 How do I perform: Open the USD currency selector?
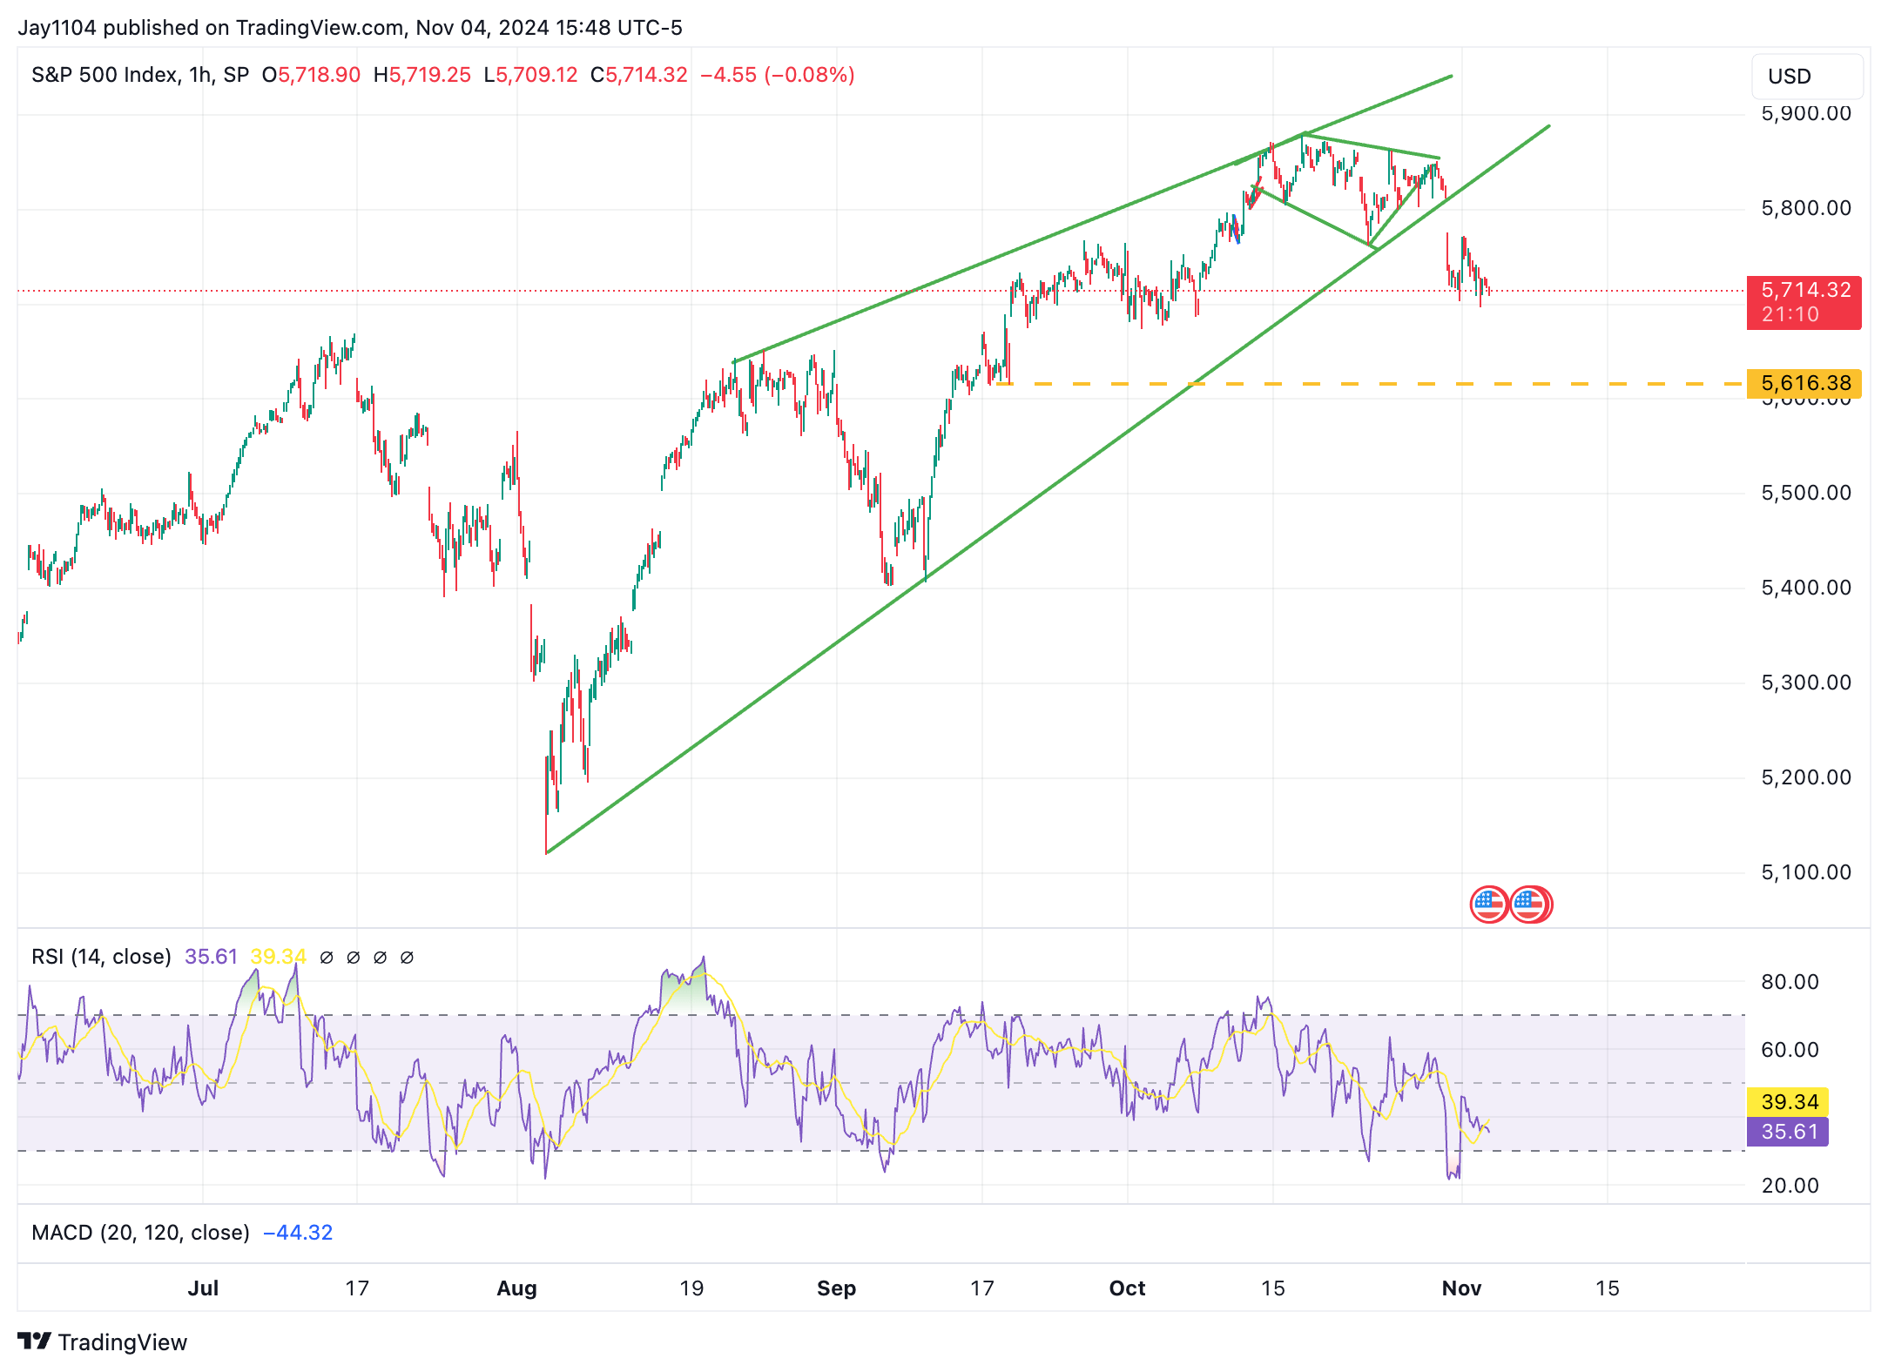tap(1807, 77)
